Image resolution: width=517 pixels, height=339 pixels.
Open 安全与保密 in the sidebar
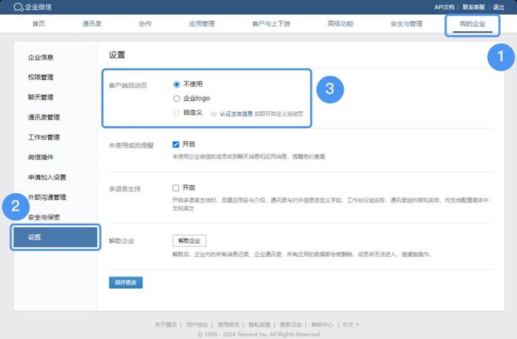pos(44,218)
